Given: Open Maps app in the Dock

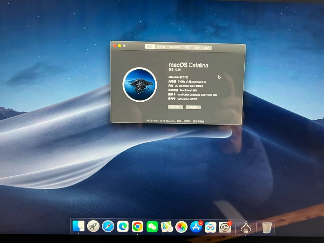Looking at the screenshot, I should (x=167, y=227).
